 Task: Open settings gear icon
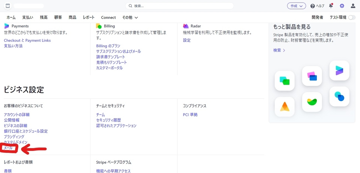342,6
